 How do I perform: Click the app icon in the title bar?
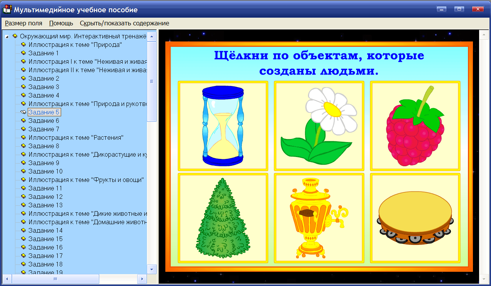(x=7, y=9)
